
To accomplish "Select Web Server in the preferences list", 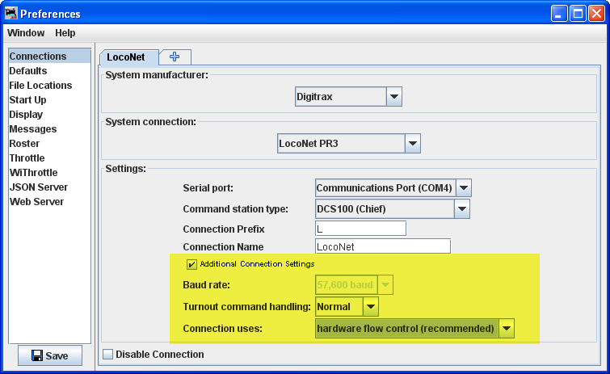I will [x=36, y=202].
